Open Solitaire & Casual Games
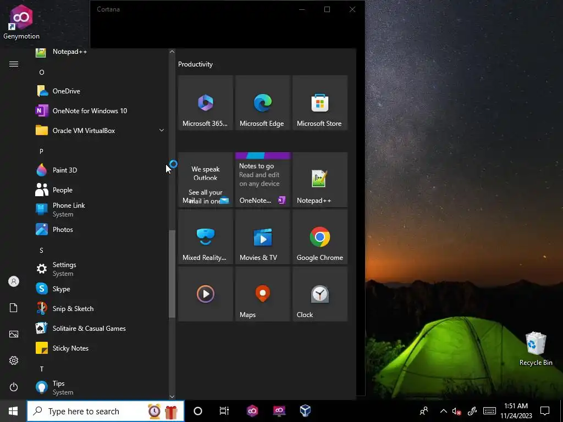 (x=101, y=329)
